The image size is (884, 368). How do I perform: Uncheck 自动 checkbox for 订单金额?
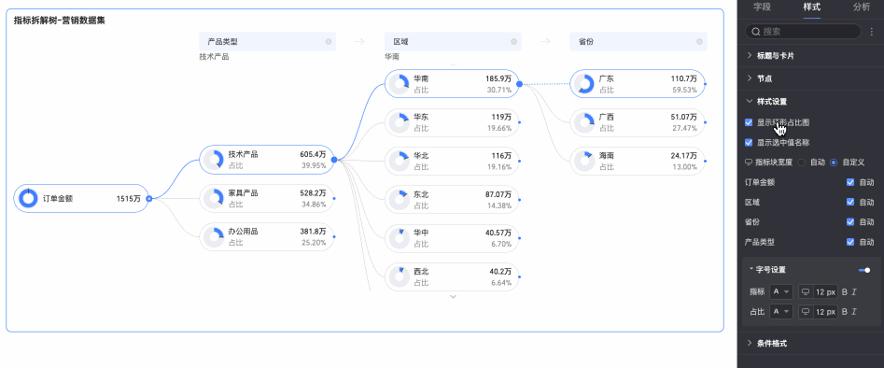point(850,182)
